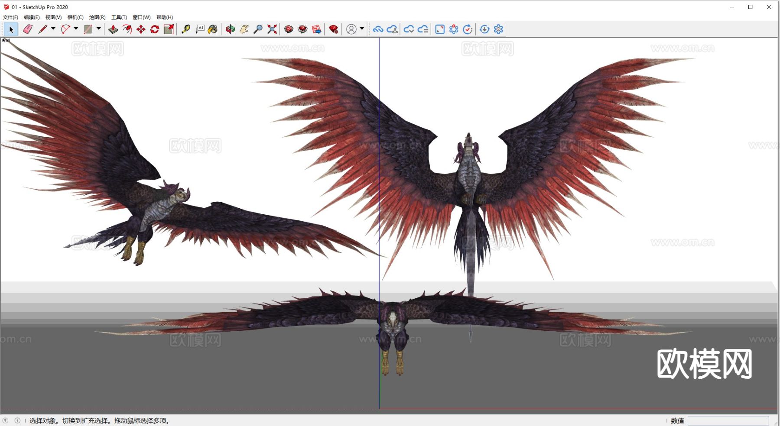Pick the Tape Measure tool
780x426 pixels.
(x=185, y=29)
